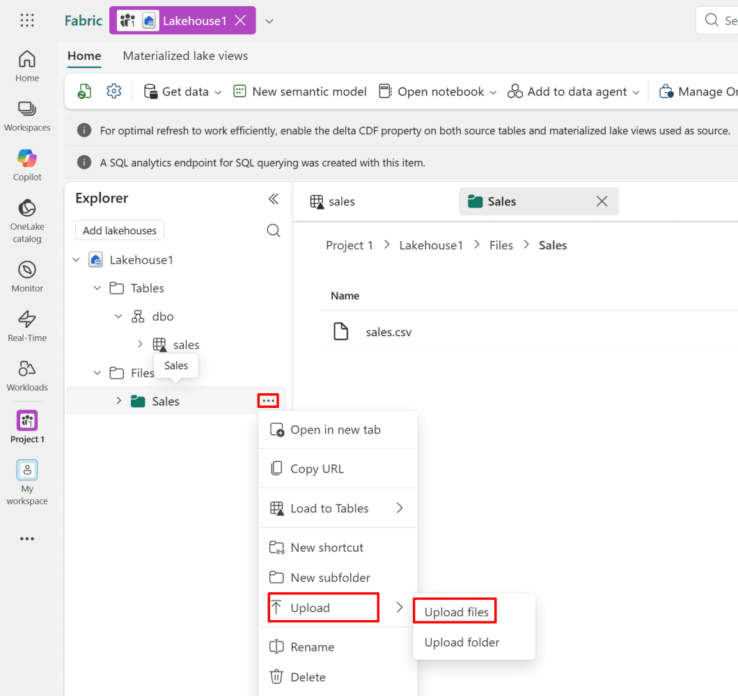Open Workloads from the sidebar
738x696 pixels.
coord(27,375)
